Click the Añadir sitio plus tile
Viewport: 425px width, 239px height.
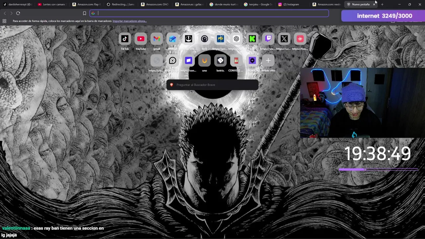tap(268, 60)
